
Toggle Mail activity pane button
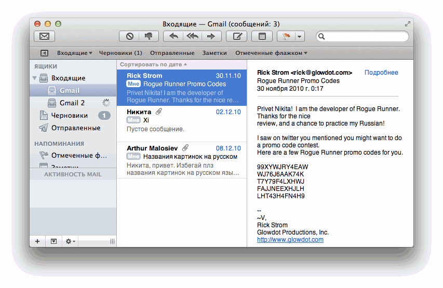53,241
